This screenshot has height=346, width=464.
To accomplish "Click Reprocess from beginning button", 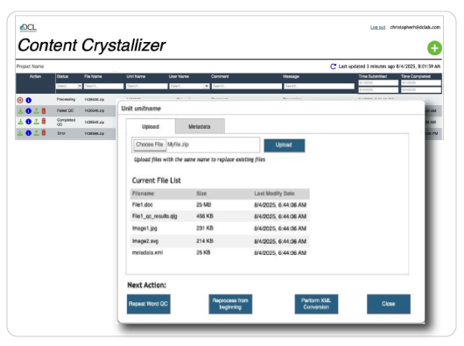I will pyautogui.click(x=230, y=304).
